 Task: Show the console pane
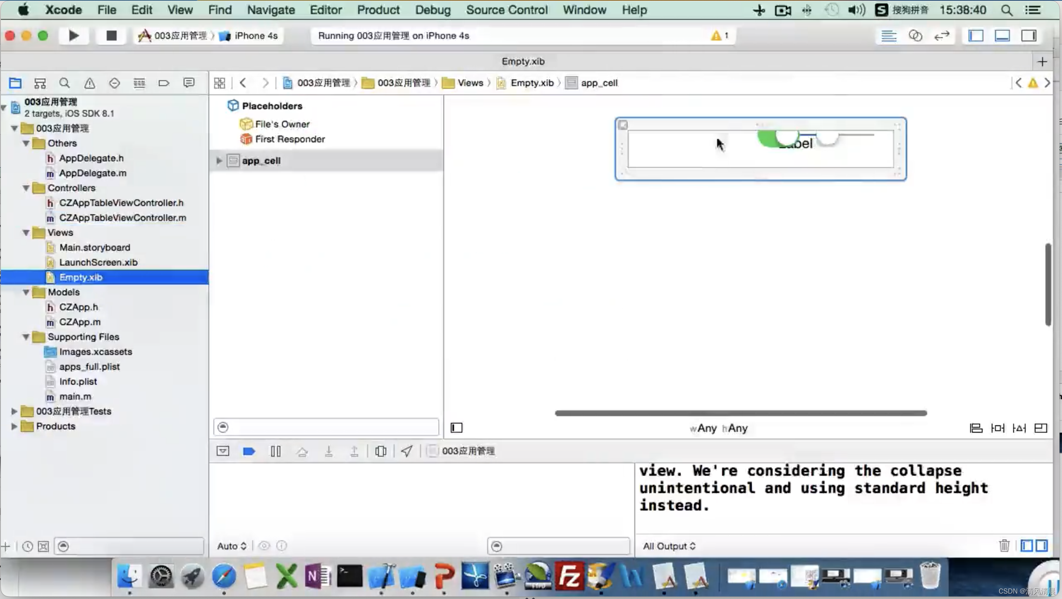pos(1042,546)
